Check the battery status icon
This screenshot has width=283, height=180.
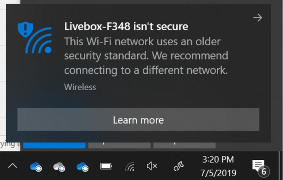pyautogui.click(x=106, y=166)
